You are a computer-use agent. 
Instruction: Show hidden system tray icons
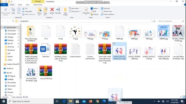[154, 101]
